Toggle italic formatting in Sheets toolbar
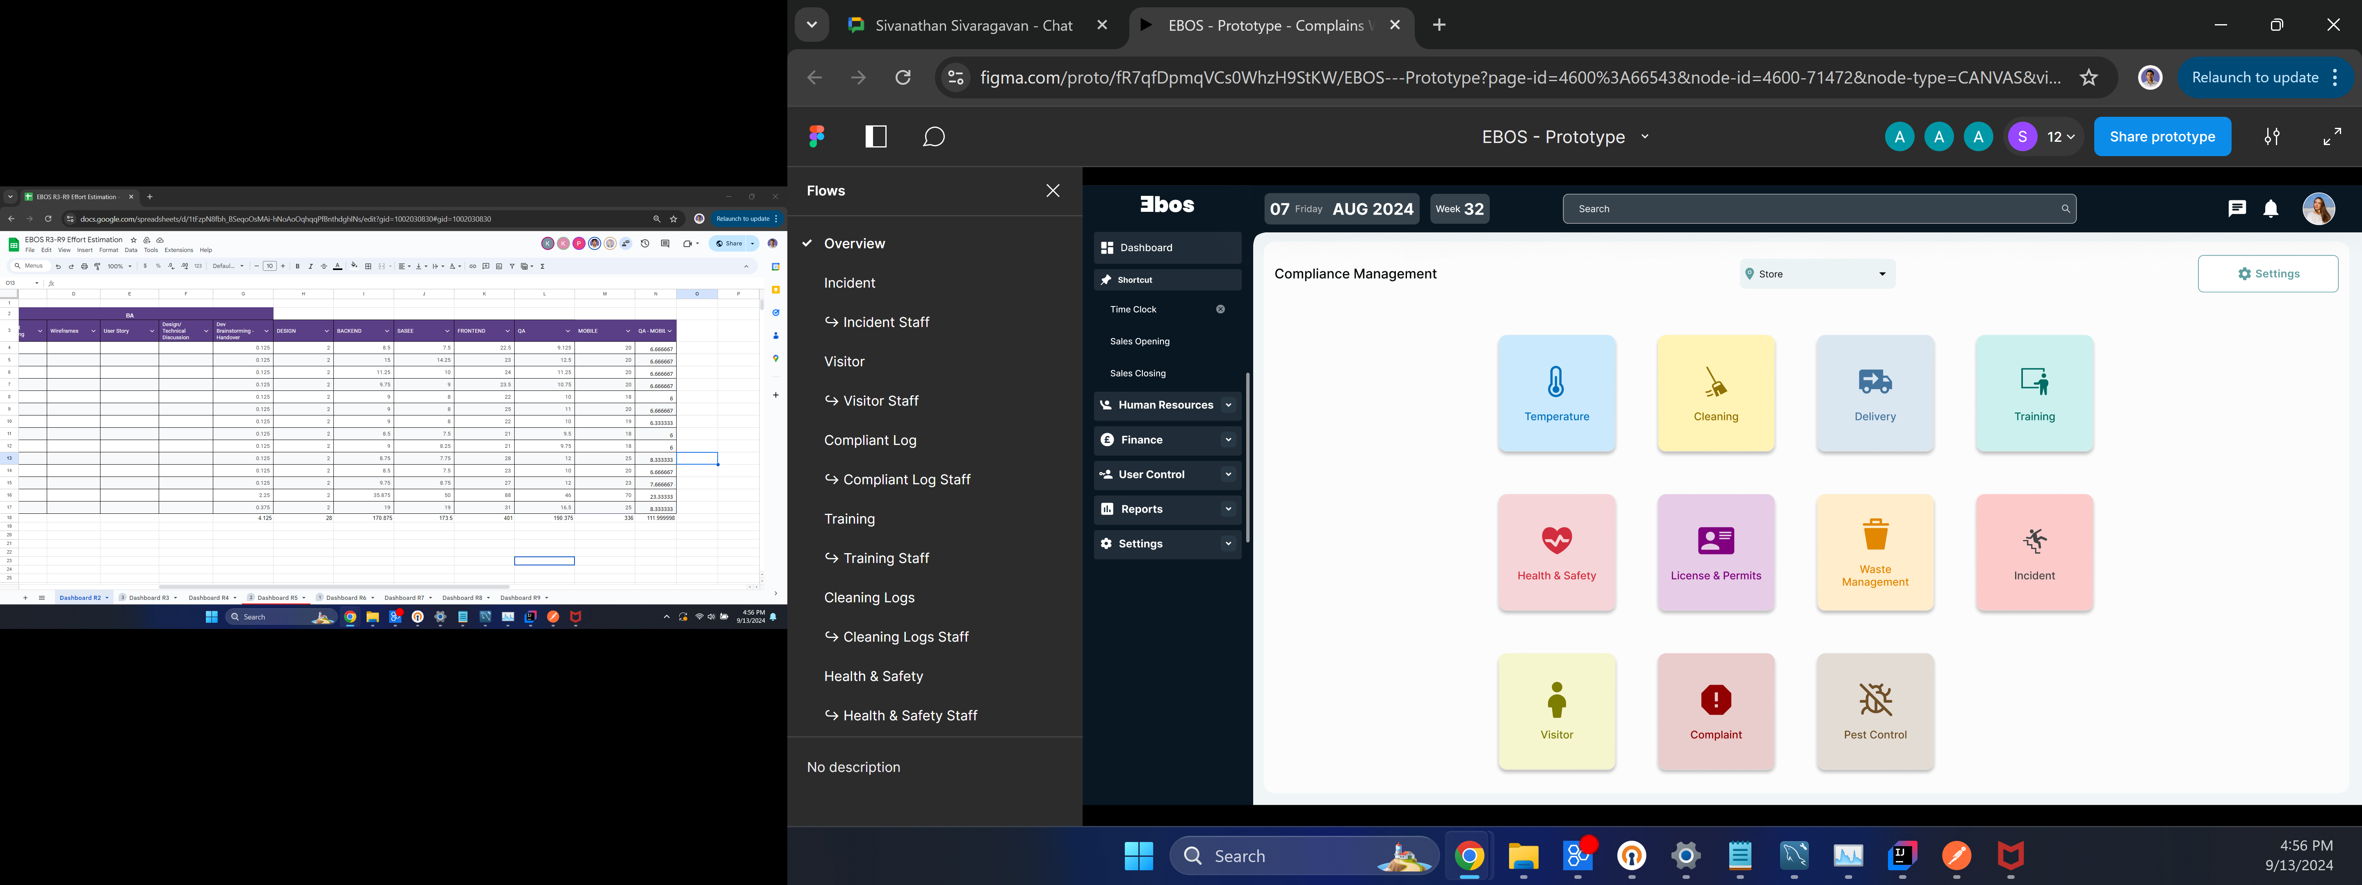2362x885 pixels. tap(311, 267)
